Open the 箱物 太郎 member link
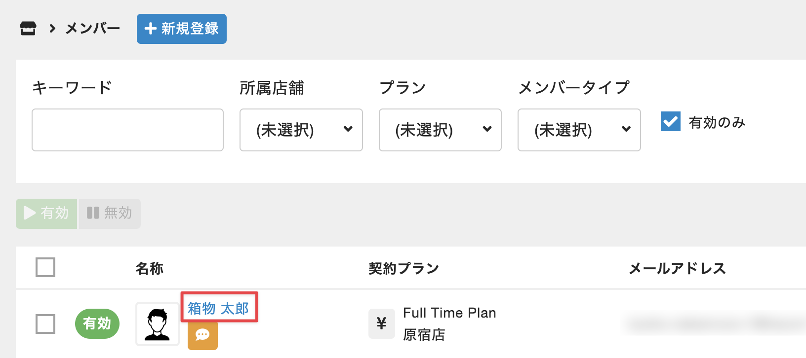The image size is (806, 358). coord(218,308)
